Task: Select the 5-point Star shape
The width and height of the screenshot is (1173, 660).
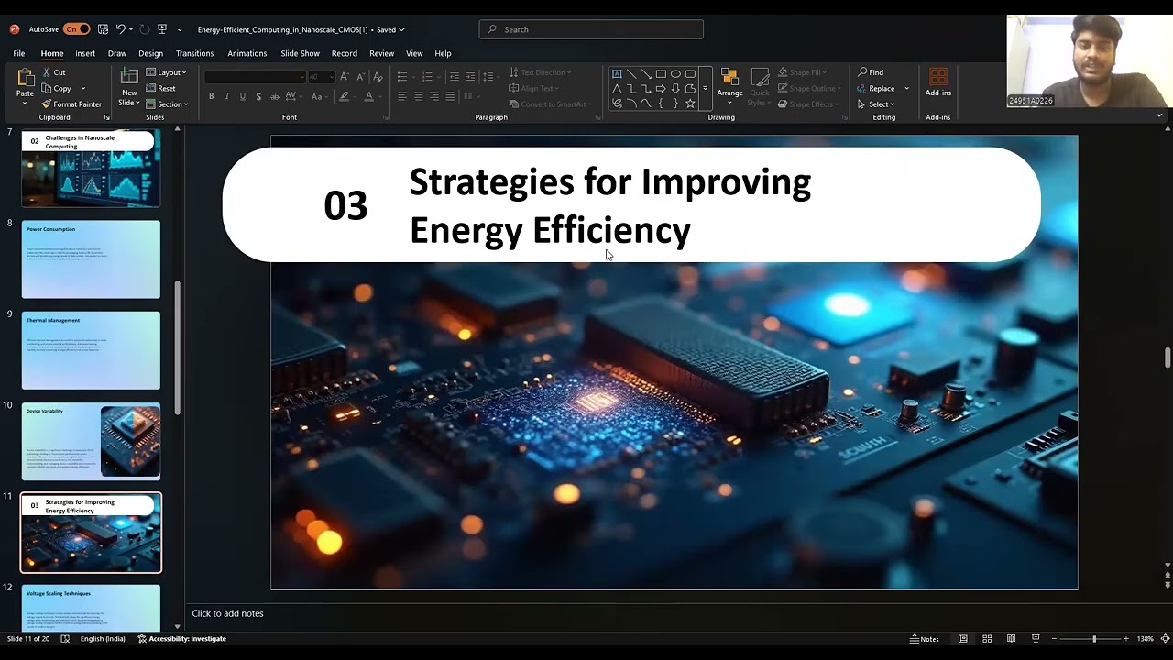Action: 690,104
